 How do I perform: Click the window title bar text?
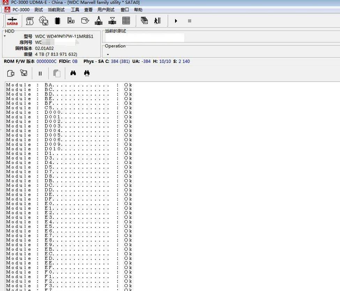[x=75, y=2]
